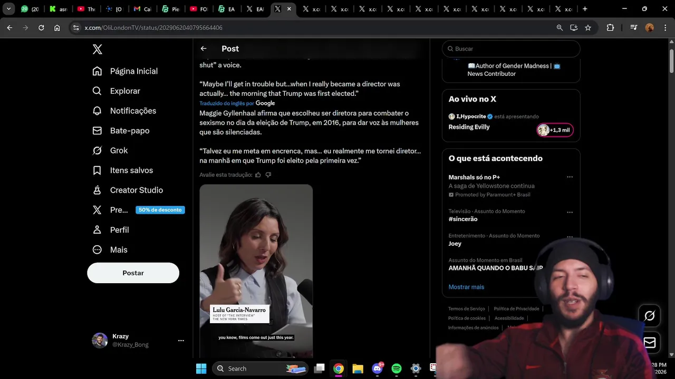Viewport: 675px width, 379px height.
Task: Open options for #sincerão trend
Action: pos(570,213)
